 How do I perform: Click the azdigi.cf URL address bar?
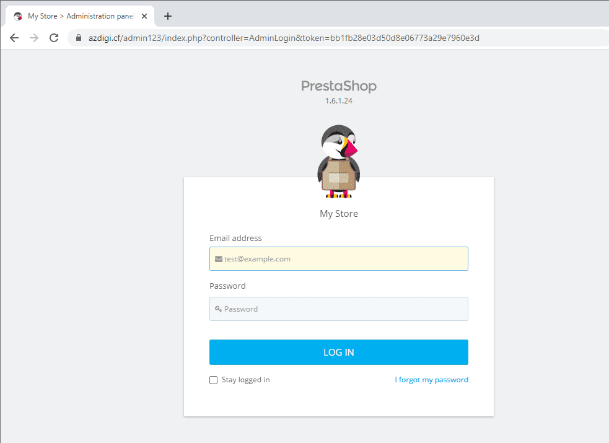[x=284, y=38]
